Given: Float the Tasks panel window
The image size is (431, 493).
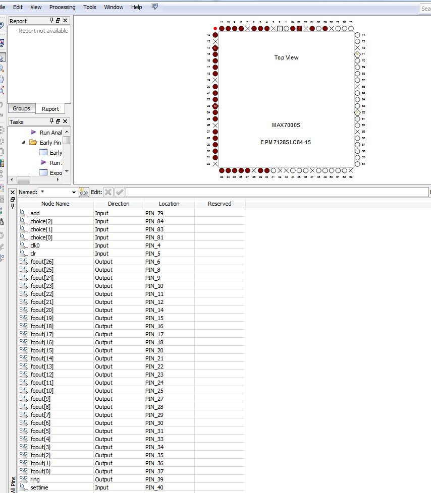Looking at the screenshot, I should (x=58, y=121).
